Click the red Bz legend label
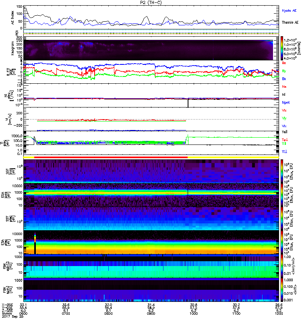The height and width of the screenshot is (322, 302). pos(284,63)
